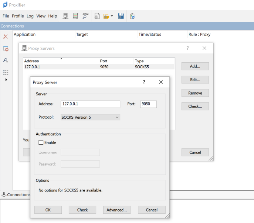The width and height of the screenshot is (254, 223).
Task: Click the Address input field
Action: click(x=90, y=104)
